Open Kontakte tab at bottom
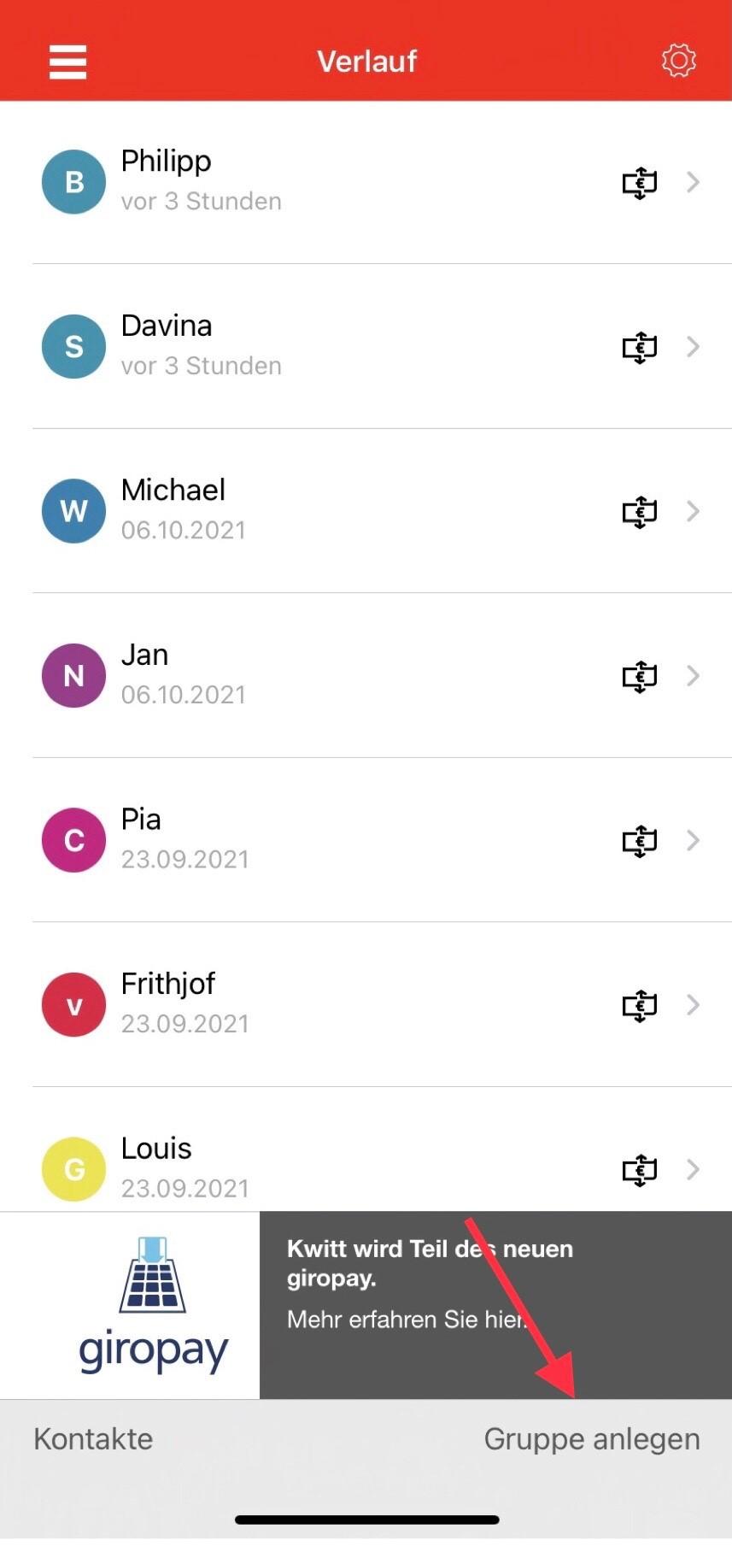 coord(93,1439)
